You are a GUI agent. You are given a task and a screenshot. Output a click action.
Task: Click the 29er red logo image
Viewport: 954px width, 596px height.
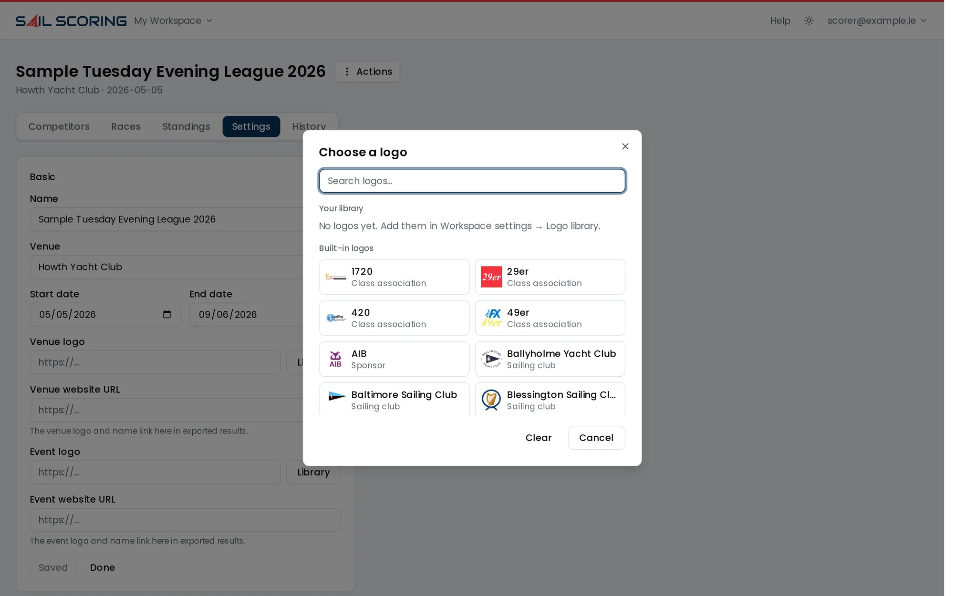pos(491,277)
